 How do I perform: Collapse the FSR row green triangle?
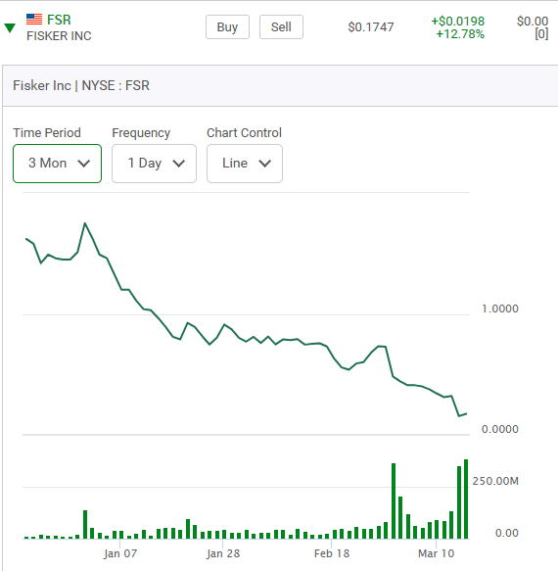[10, 27]
